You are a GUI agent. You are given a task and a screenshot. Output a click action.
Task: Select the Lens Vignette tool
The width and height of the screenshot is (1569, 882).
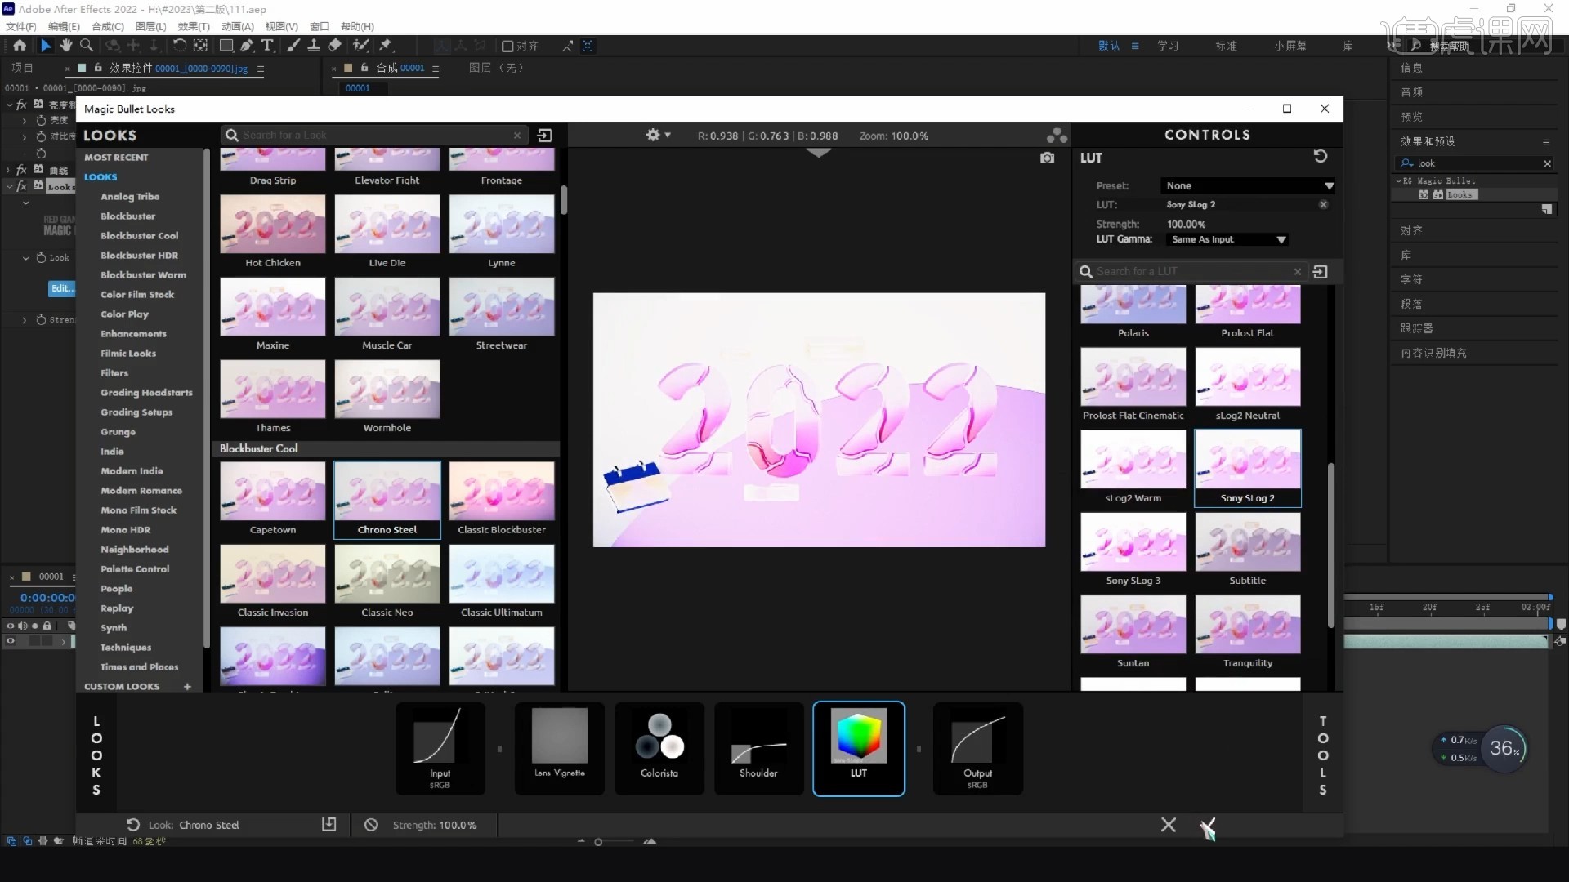(x=559, y=748)
